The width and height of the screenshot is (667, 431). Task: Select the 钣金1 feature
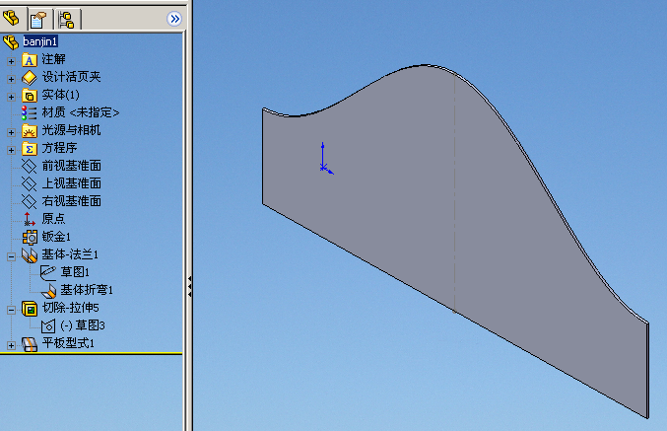click(x=56, y=237)
